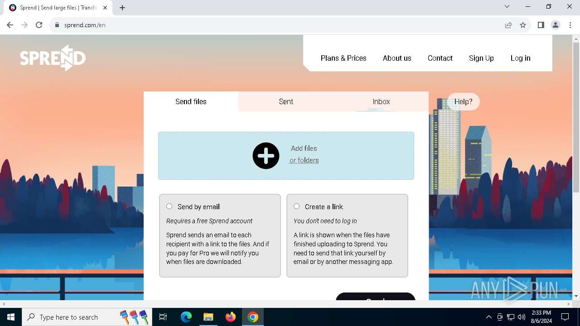Viewport: 580px width, 326px height.
Task: Share this page icon in address bar
Action: pos(508,25)
